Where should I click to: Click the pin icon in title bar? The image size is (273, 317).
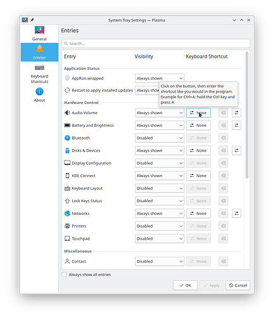coord(32,20)
